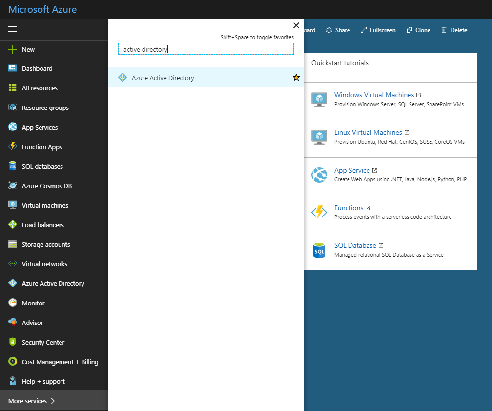Image resolution: width=492 pixels, height=411 pixels.
Task: Click Clone in the dashboard toolbar
Action: click(419, 30)
